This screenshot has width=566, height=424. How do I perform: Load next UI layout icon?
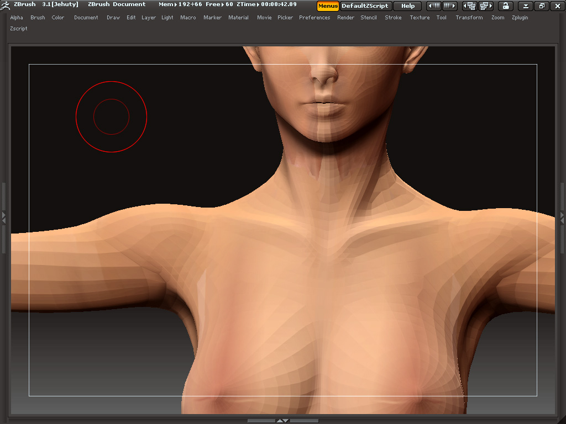pos(486,6)
